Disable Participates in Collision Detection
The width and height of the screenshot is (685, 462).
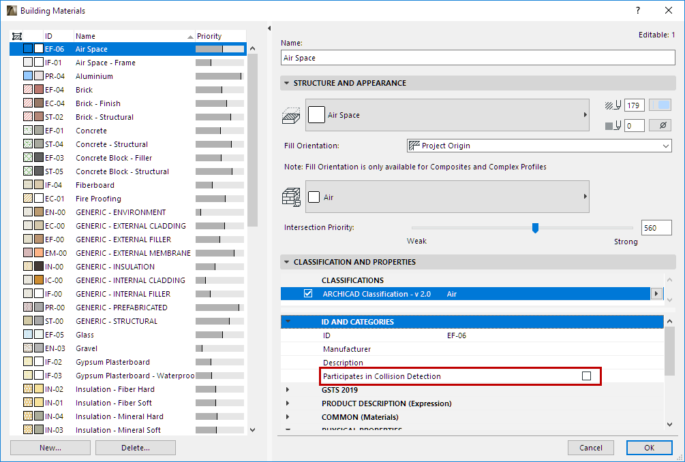[586, 376]
